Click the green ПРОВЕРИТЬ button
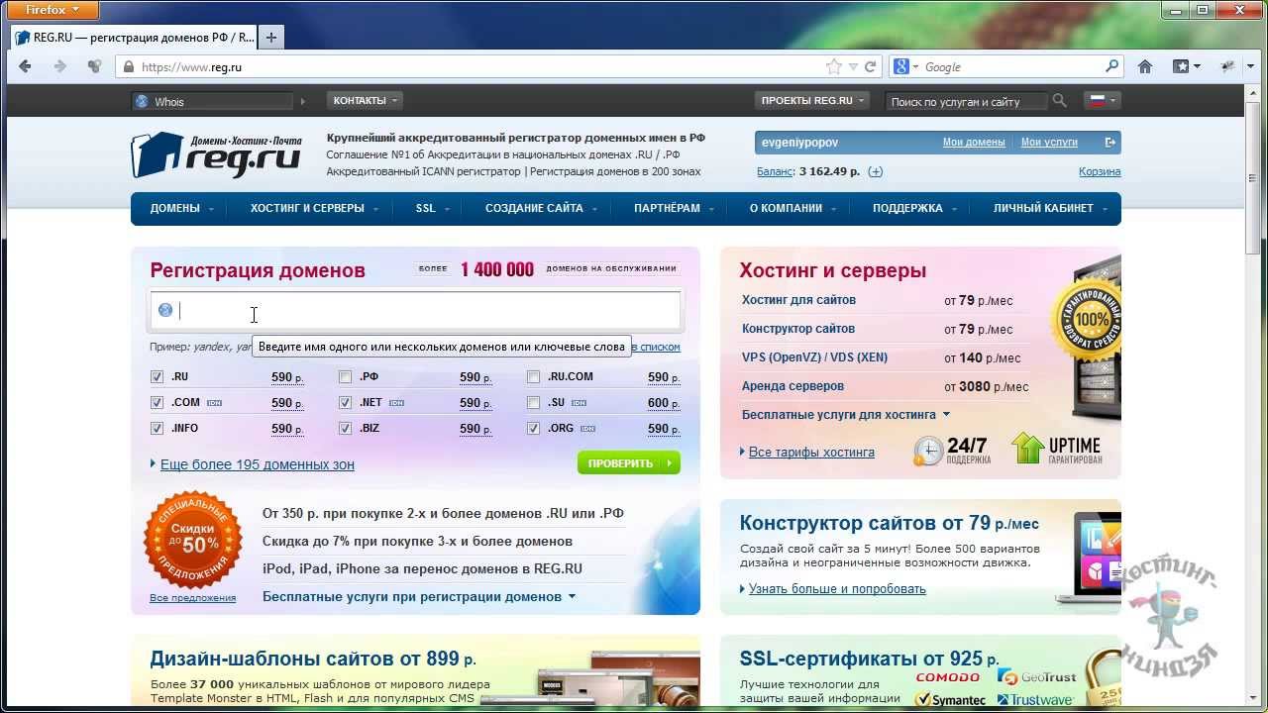Screen dimensions: 1268x713 pyautogui.click(x=629, y=462)
